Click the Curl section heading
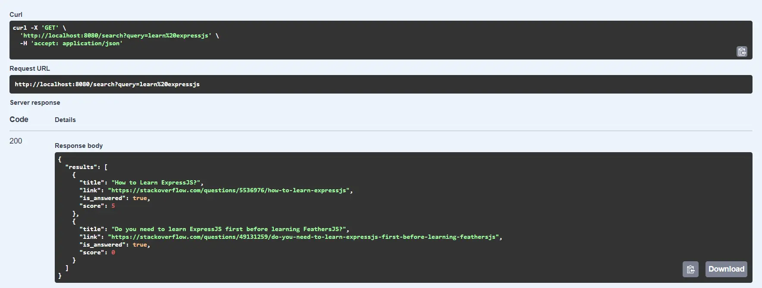The height and width of the screenshot is (288, 762). pos(16,14)
